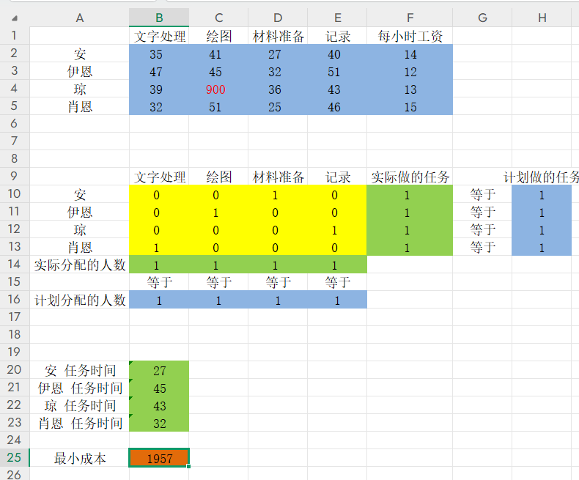Screen dimensions: 579x480
Task: Click cell E14 showing 1
Action: coord(337,265)
